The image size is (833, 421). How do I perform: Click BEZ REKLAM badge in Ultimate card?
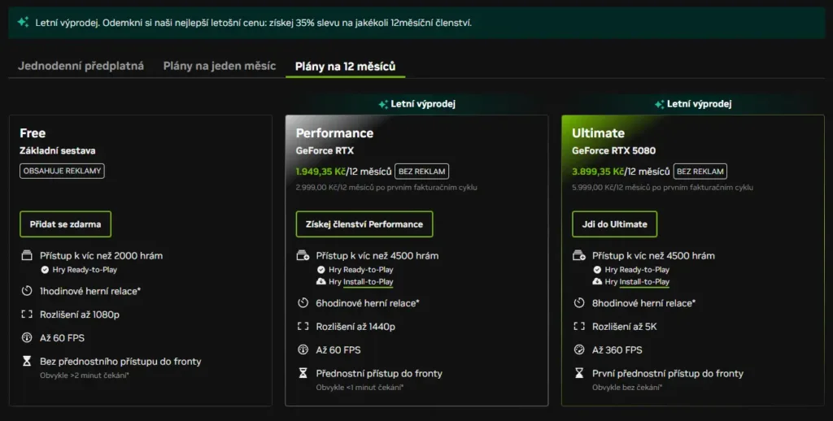(700, 171)
